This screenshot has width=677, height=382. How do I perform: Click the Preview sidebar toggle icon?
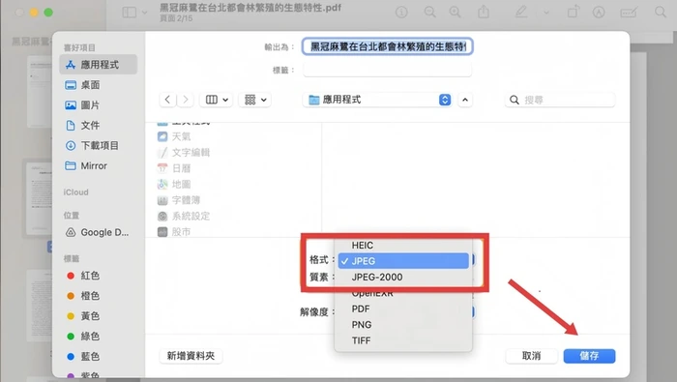coord(129,12)
